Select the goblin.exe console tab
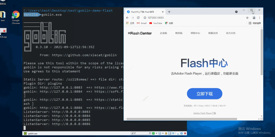This screenshot has width=275, height=137. coord(31,133)
